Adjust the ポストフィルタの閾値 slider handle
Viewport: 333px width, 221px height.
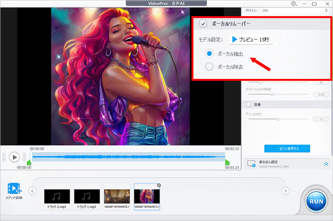pos(272,94)
